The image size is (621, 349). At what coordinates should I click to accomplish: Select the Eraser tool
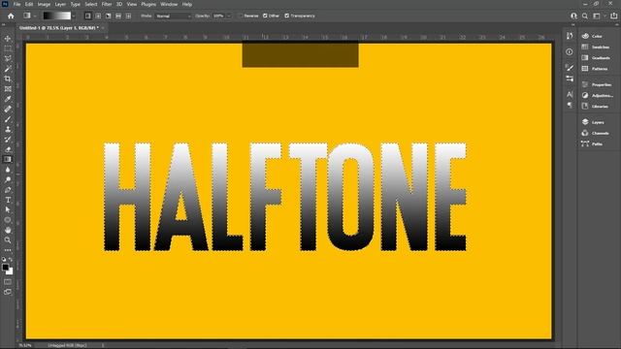(8, 149)
